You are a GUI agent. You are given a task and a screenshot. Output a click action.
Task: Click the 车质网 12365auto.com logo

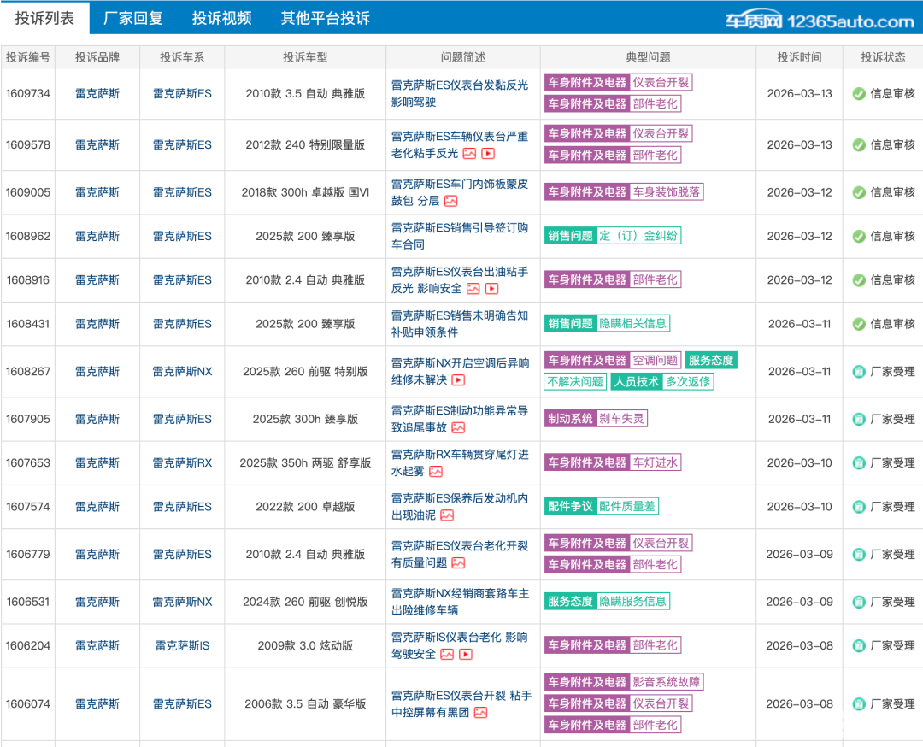[819, 21]
